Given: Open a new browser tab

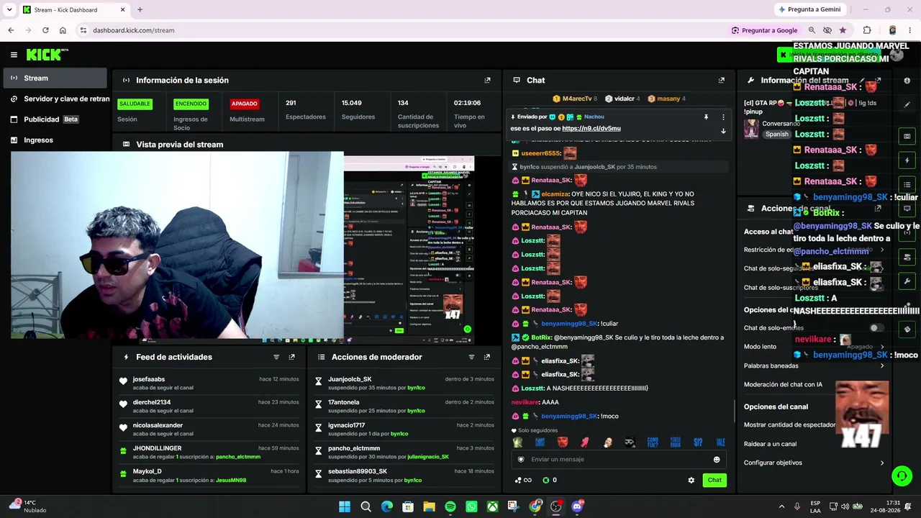Looking at the screenshot, I should pos(140,9).
